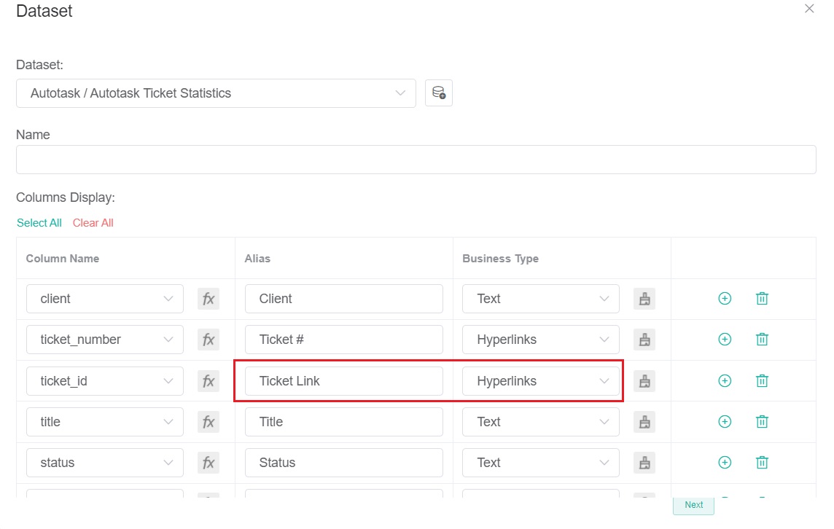Viewport: 834px width, 529px height.
Task: Click the add-dataset icon beside the dataset dropdown
Action: (438, 93)
